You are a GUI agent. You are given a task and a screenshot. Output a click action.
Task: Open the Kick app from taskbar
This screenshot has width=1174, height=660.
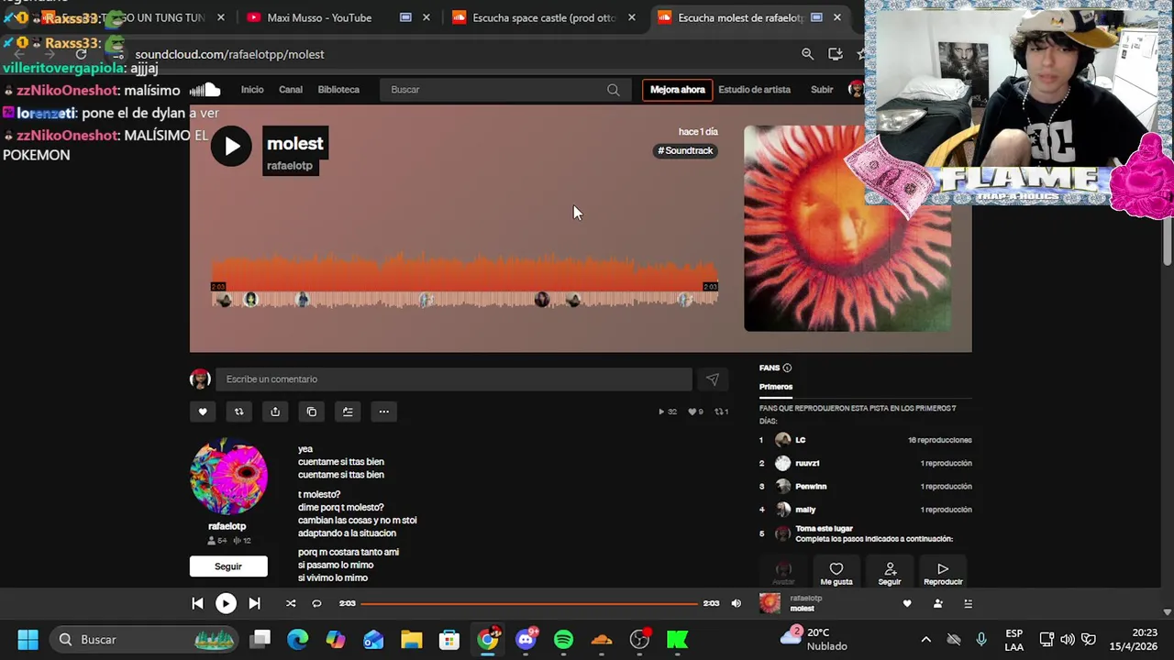point(677,640)
